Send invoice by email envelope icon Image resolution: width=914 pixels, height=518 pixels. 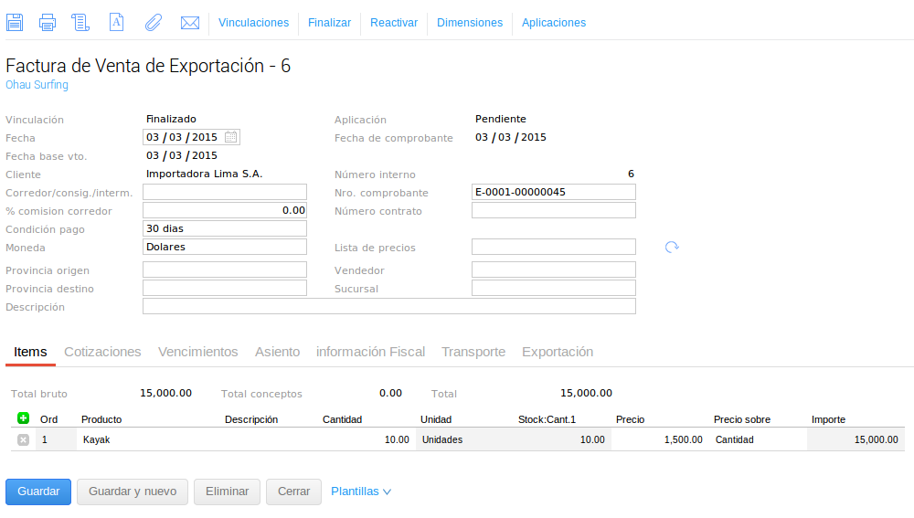(x=190, y=23)
